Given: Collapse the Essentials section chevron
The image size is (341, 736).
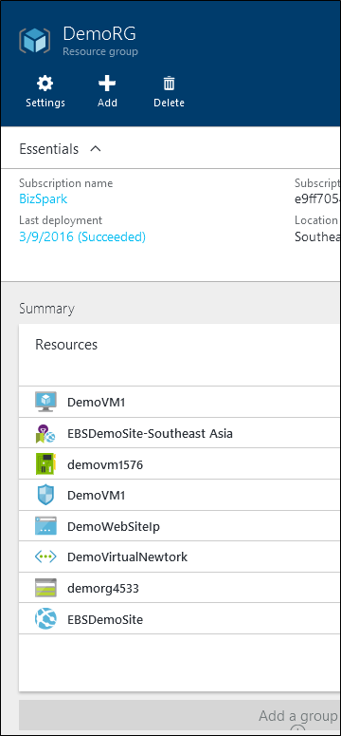Looking at the screenshot, I should 96,149.
